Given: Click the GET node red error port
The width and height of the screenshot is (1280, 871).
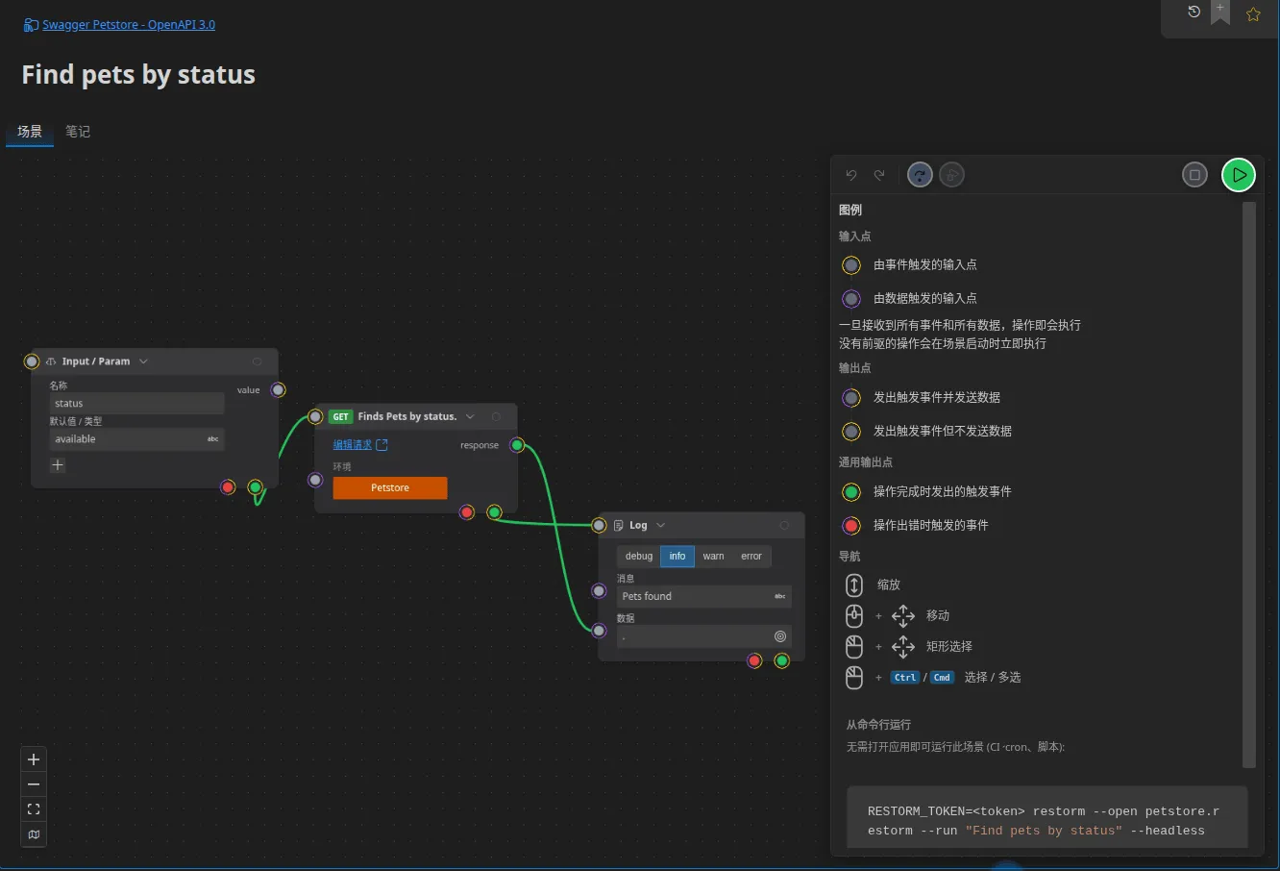Looking at the screenshot, I should click(467, 512).
